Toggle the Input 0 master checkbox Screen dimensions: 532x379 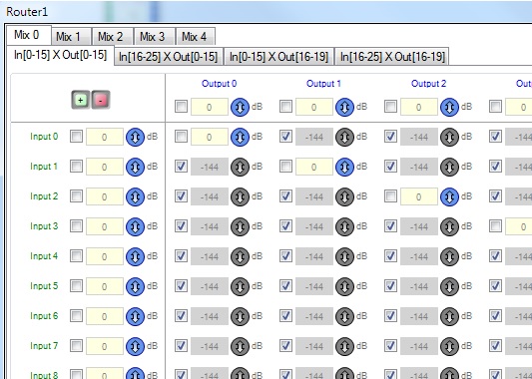[76, 137]
